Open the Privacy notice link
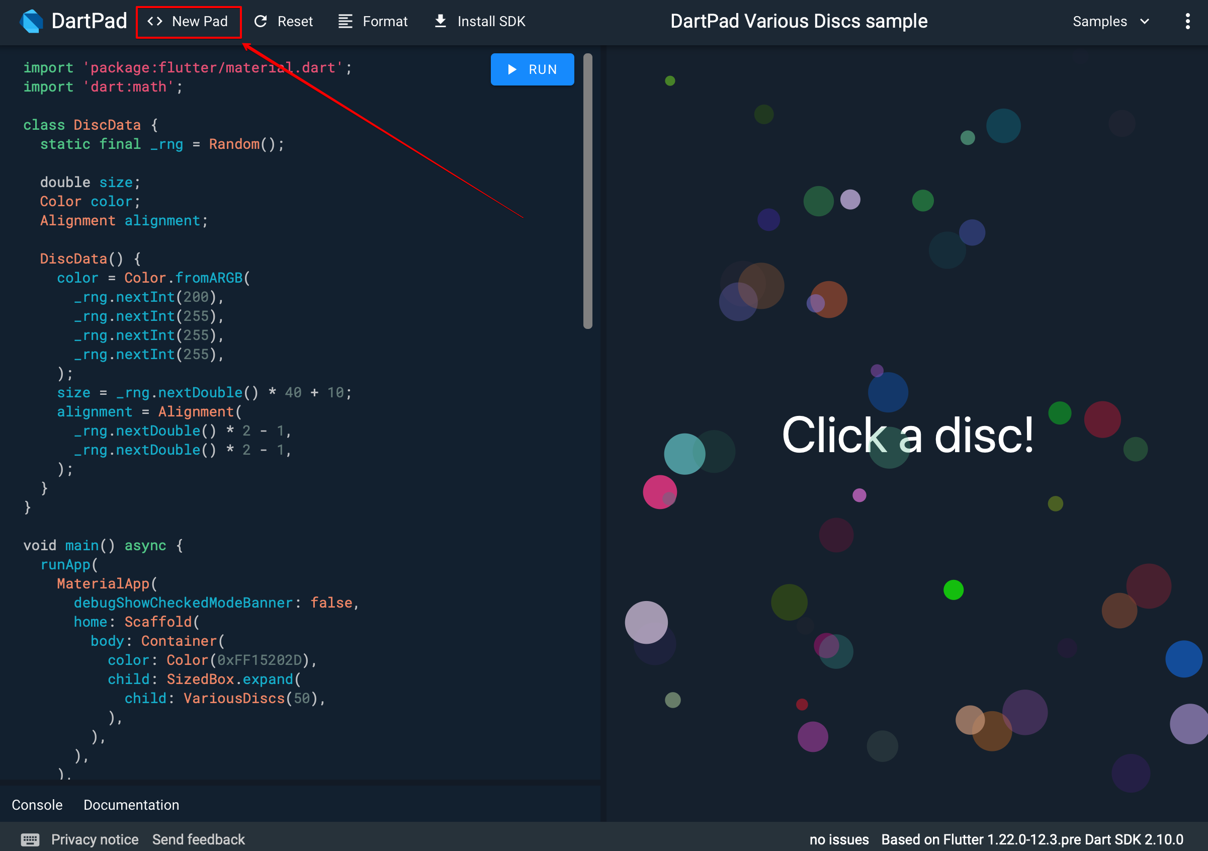The height and width of the screenshot is (851, 1208). point(95,839)
